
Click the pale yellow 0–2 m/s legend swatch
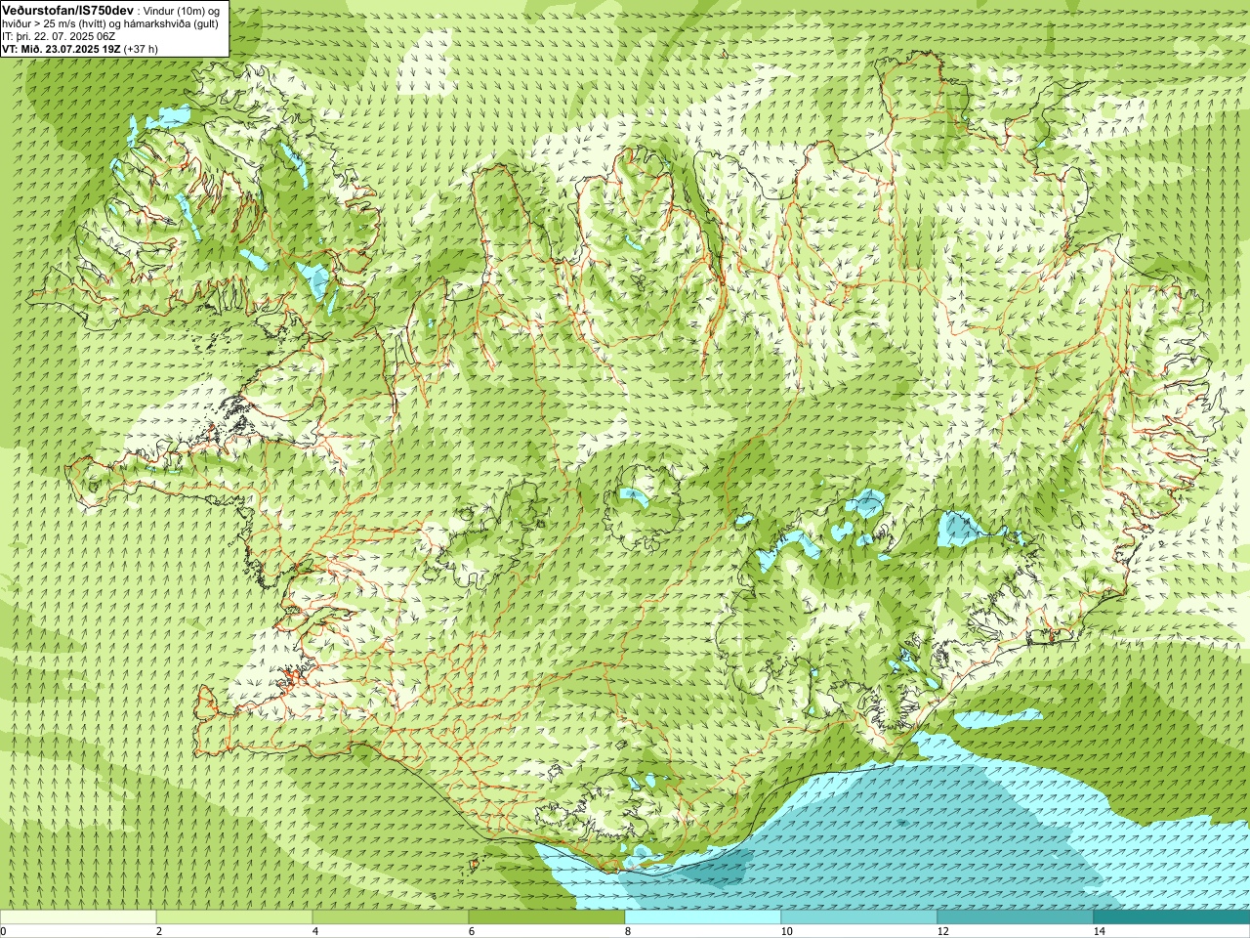coord(78,917)
